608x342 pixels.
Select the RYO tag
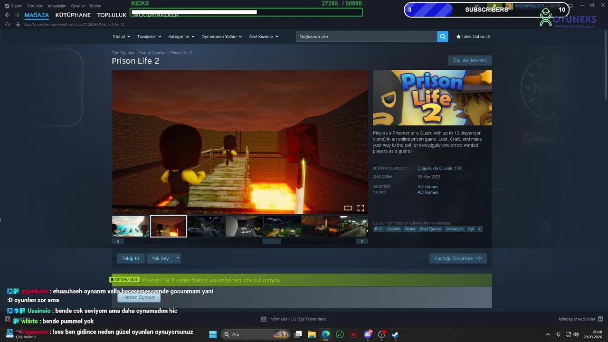379,229
